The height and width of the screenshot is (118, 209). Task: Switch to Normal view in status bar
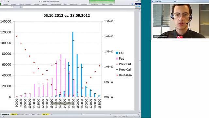click(x=115, y=117)
